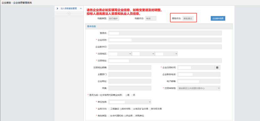
Task: Open the 单位性质 dropdown
Action: [130, 102]
